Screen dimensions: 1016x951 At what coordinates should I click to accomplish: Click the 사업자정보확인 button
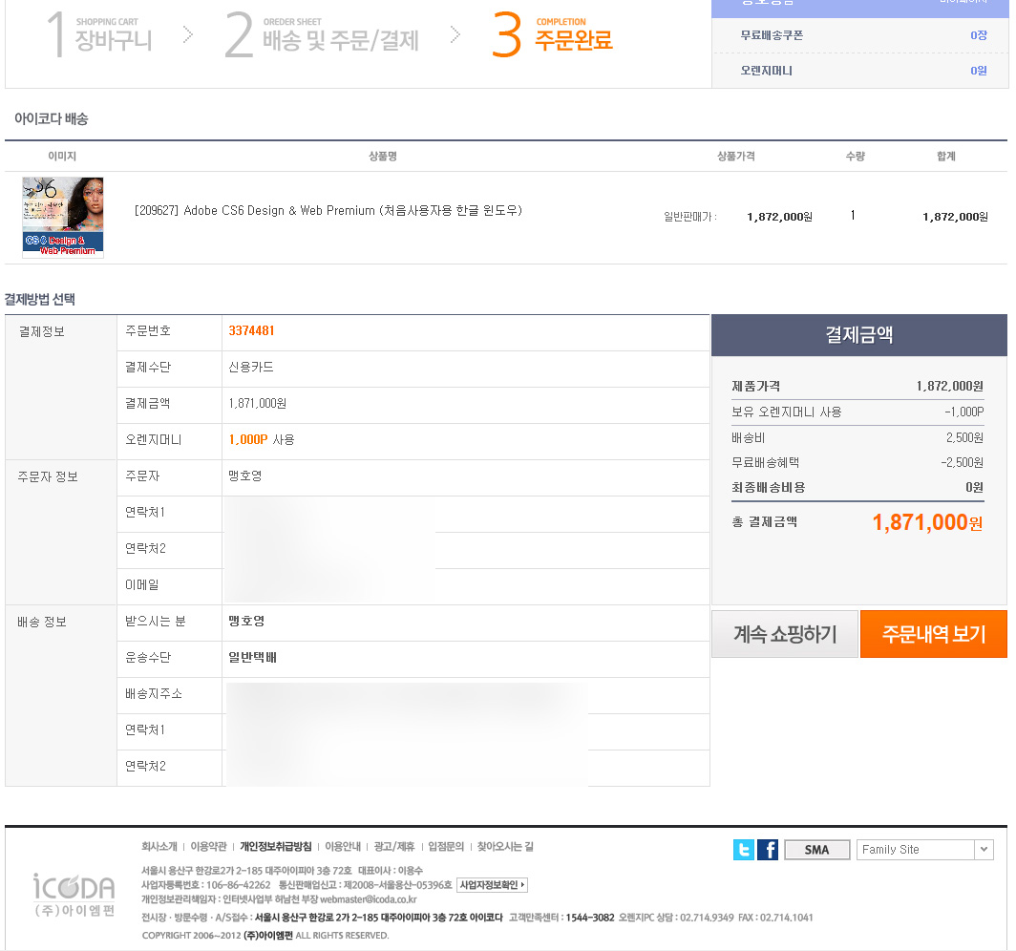pos(492,885)
